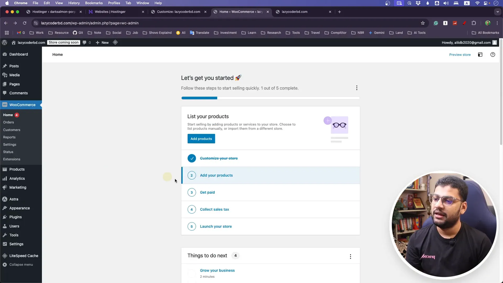The image size is (503, 283).
Task: Expand the Things to do next section
Action: (x=207, y=255)
